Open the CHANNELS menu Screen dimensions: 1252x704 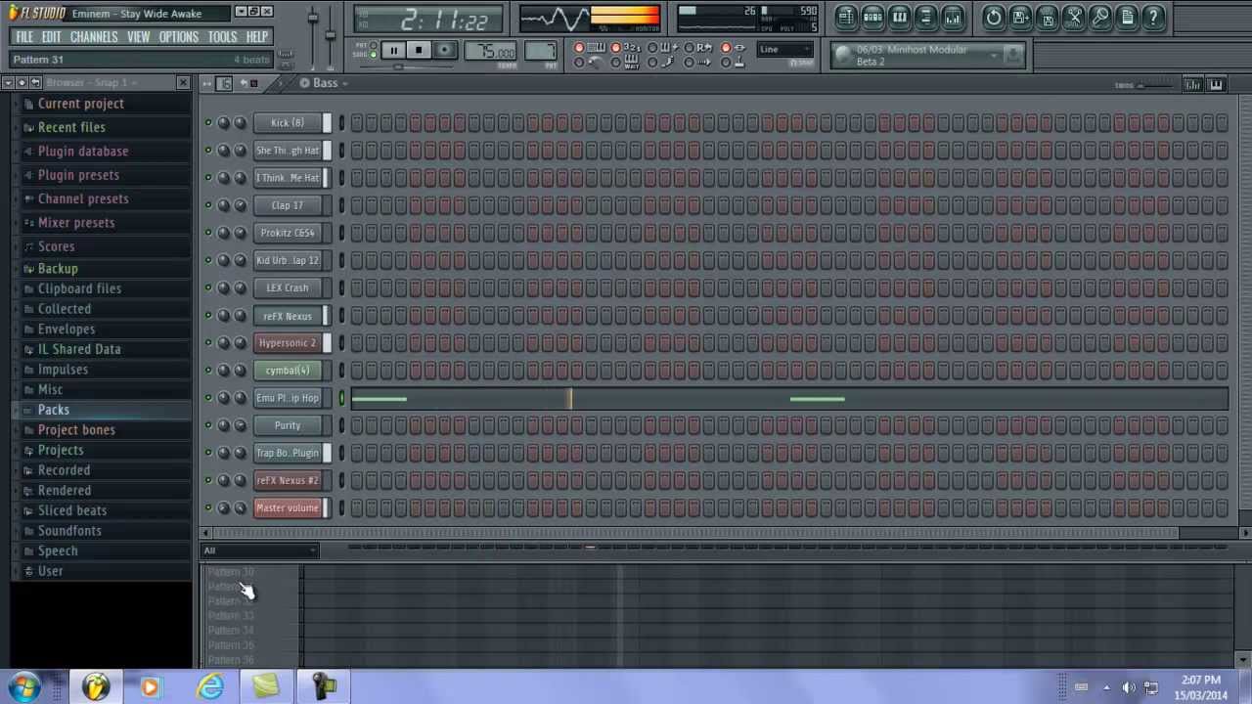[x=94, y=37]
